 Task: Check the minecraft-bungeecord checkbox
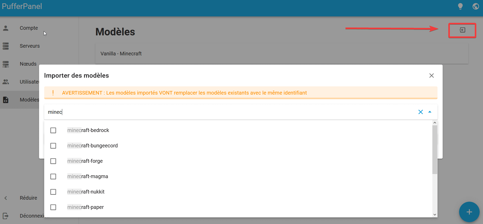(x=53, y=146)
